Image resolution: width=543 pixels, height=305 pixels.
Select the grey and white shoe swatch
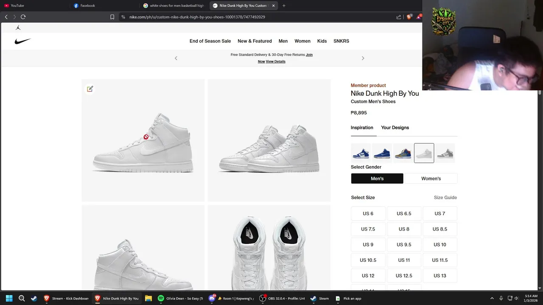coord(445,153)
